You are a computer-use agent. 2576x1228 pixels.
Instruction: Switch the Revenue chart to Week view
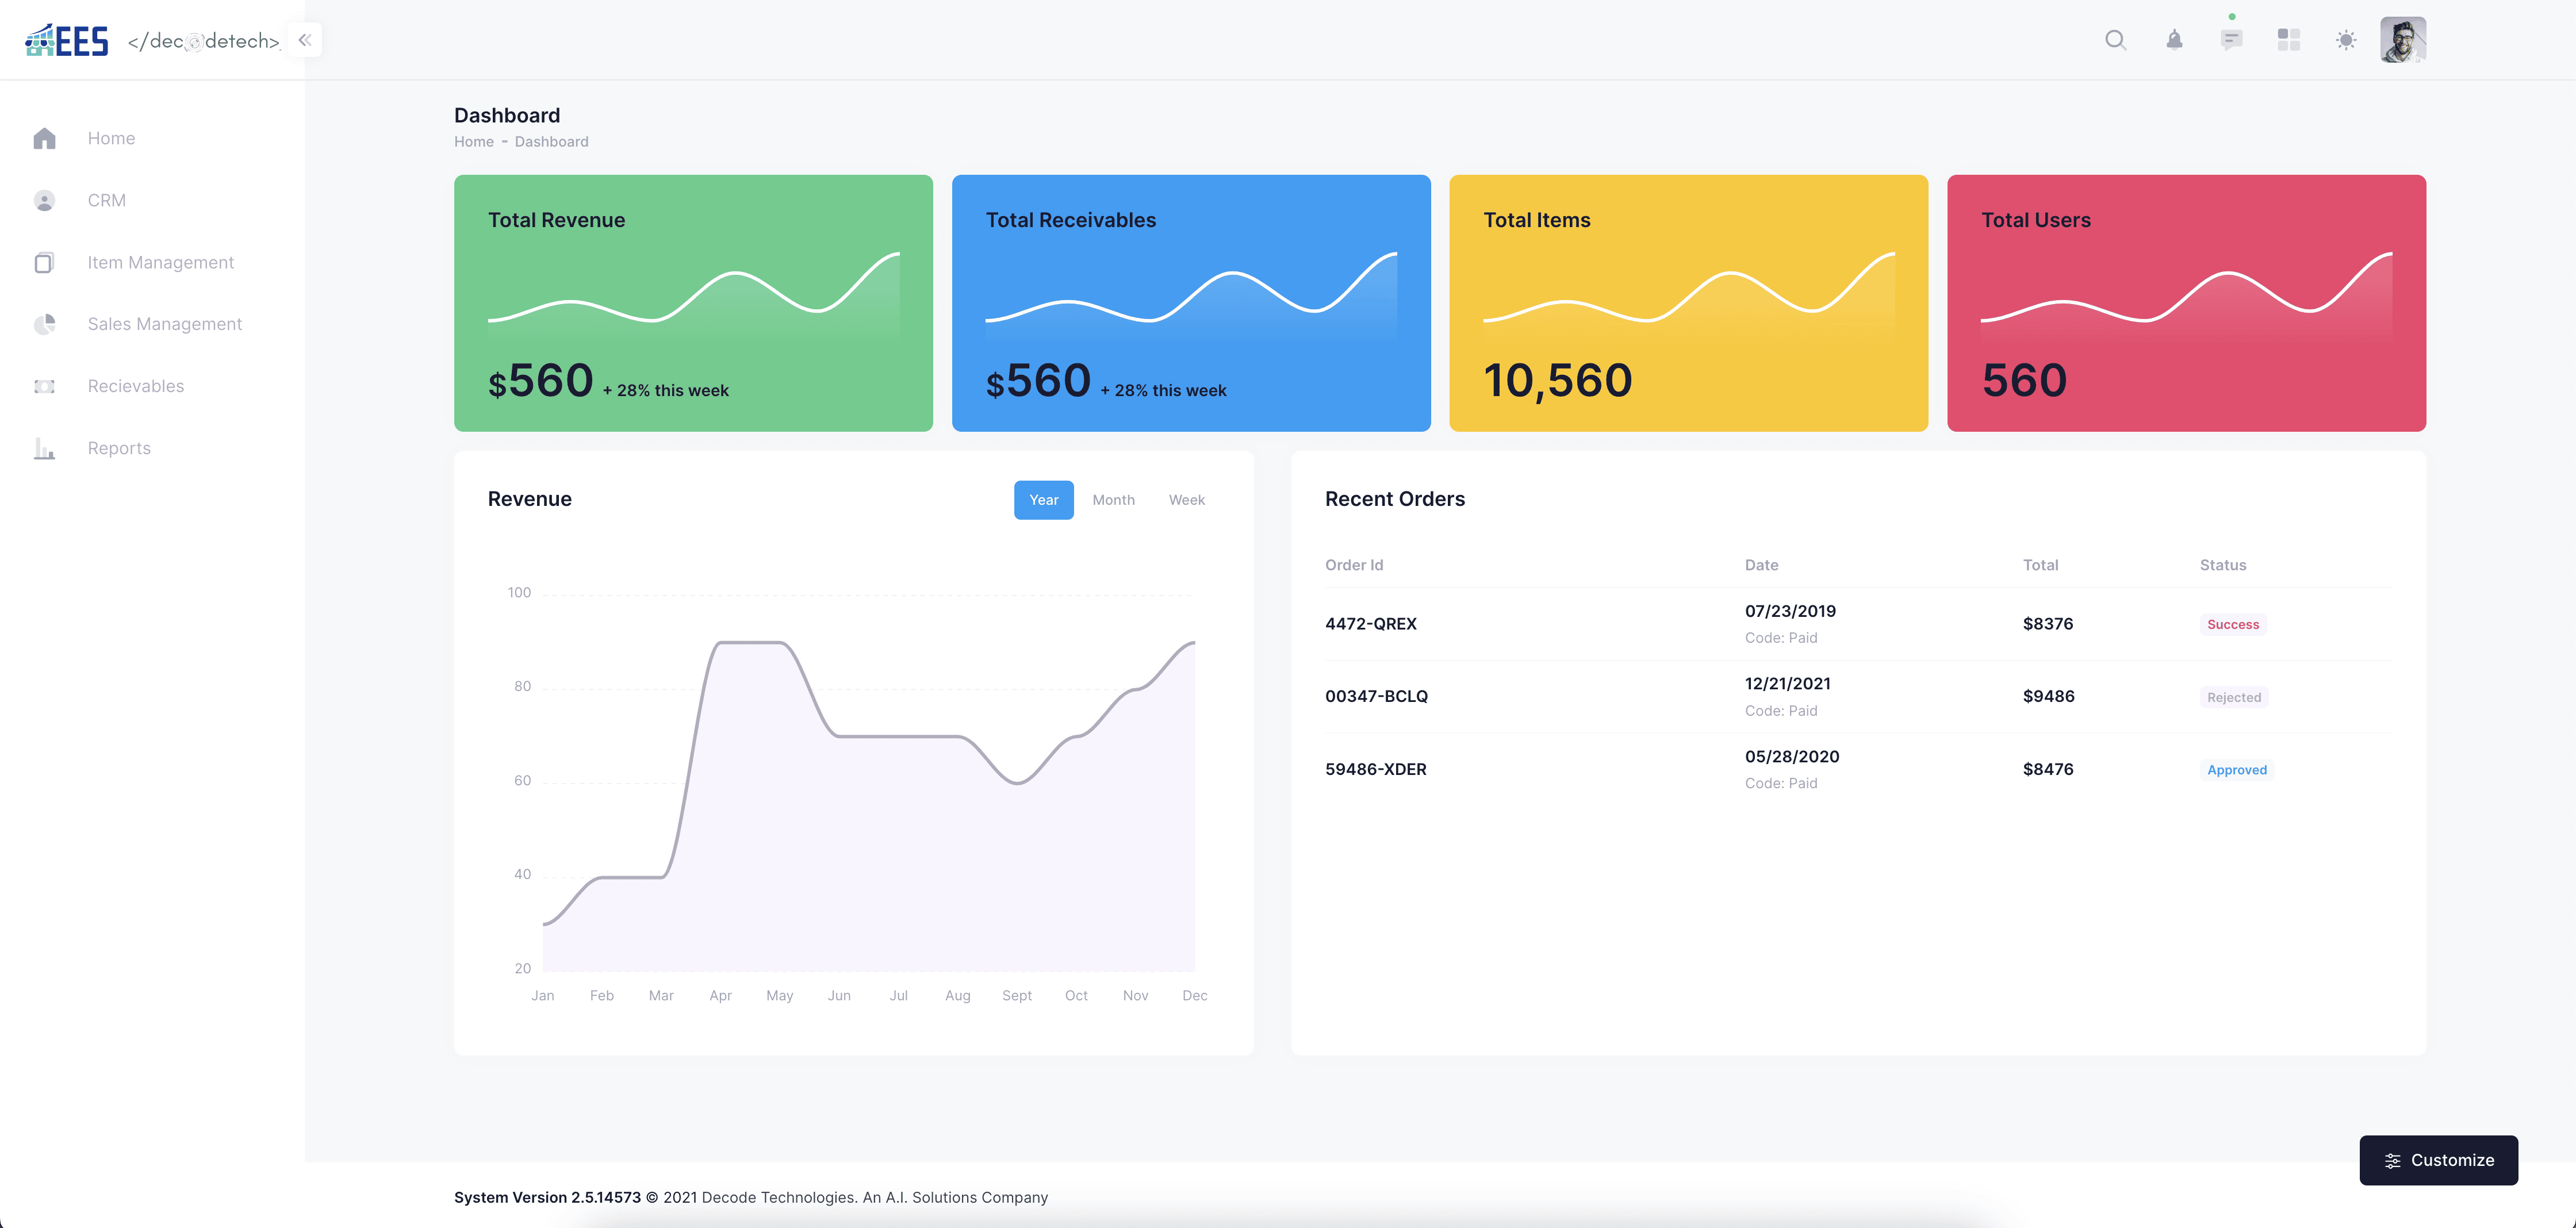1186,499
